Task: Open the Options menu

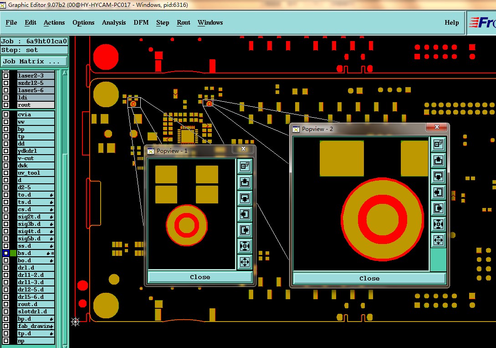Action: coord(83,22)
